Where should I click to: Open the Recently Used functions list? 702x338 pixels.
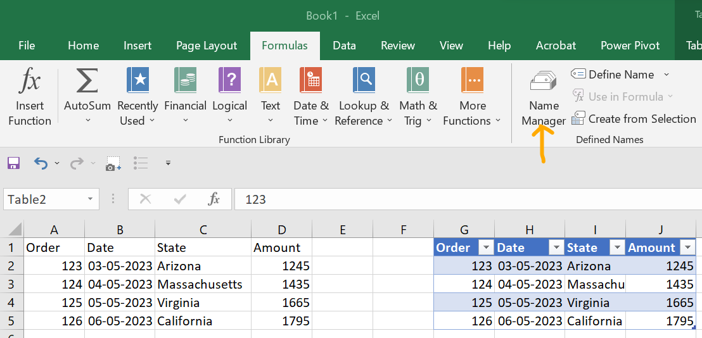pos(137,97)
